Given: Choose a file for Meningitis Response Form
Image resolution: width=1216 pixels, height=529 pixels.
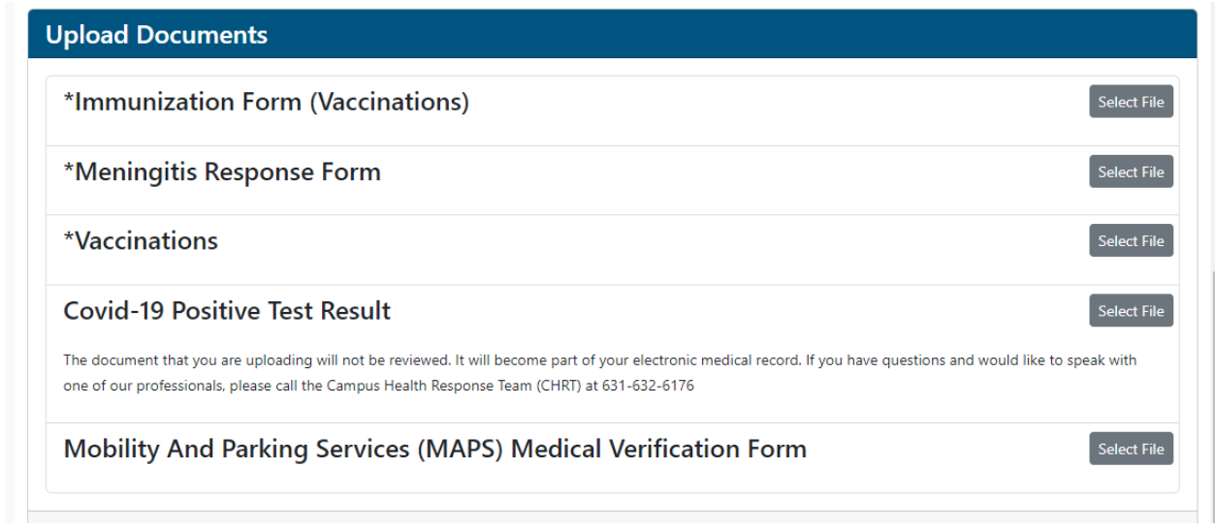Looking at the screenshot, I should coord(1131,171).
